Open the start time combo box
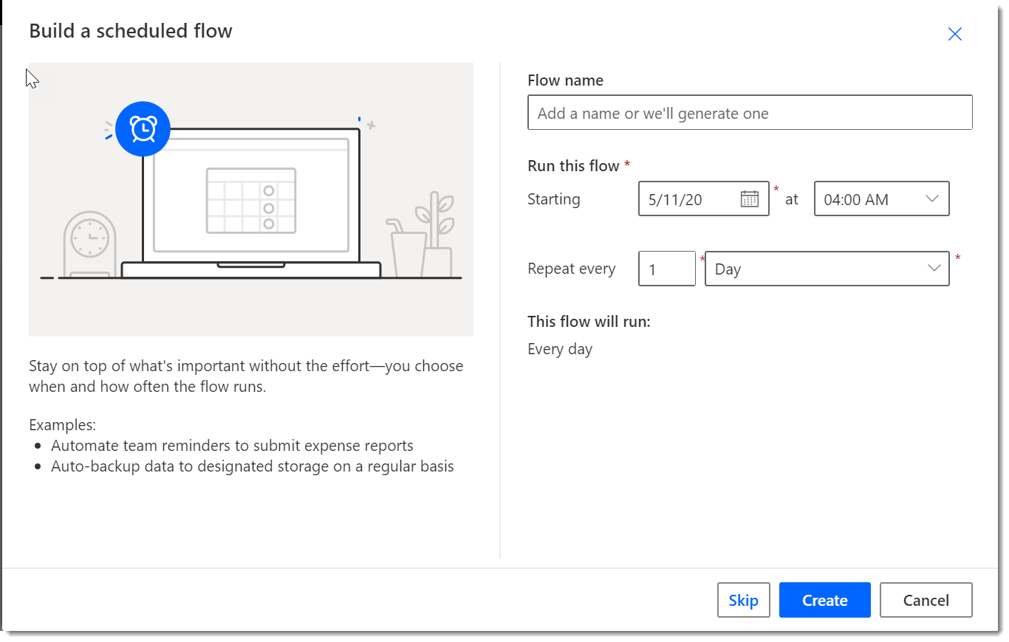Viewport: 1009px width, 642px height. pos(881,199)
